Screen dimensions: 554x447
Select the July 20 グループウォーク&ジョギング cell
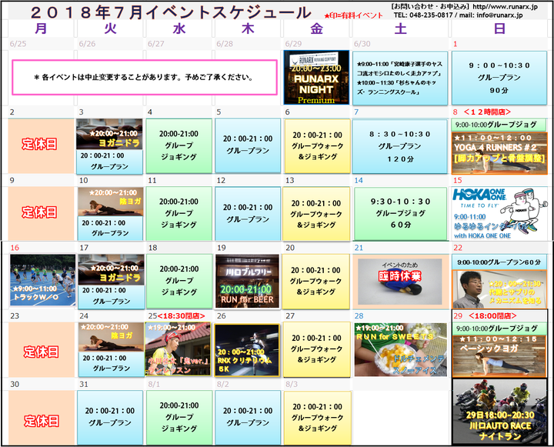316,282
